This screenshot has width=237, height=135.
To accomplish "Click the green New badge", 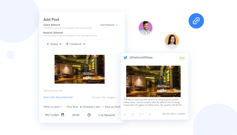I will [182, 58].
